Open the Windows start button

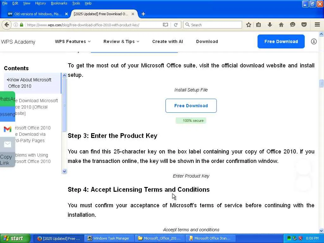tap(15, 239)
